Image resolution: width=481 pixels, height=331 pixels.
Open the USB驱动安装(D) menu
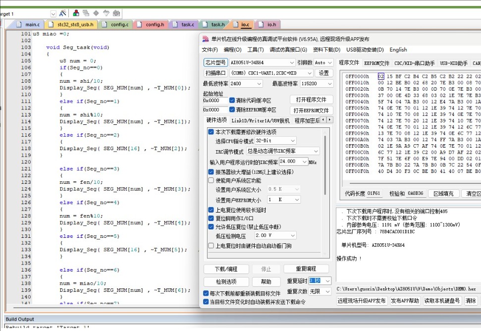click(365, 50)
